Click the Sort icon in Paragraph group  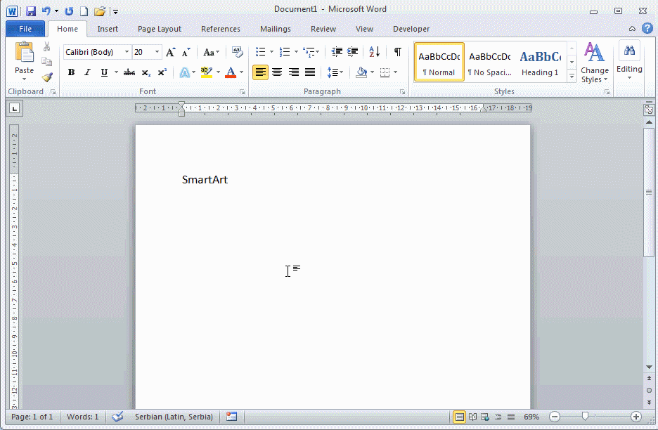(374, 52)
